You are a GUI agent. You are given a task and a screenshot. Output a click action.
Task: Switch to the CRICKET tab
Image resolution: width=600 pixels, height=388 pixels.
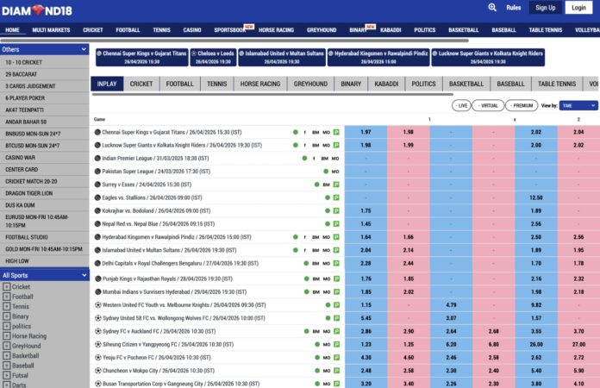coord(141,84)
